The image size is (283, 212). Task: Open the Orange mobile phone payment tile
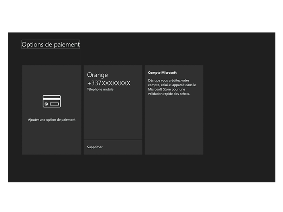click(x=113, y=102)
